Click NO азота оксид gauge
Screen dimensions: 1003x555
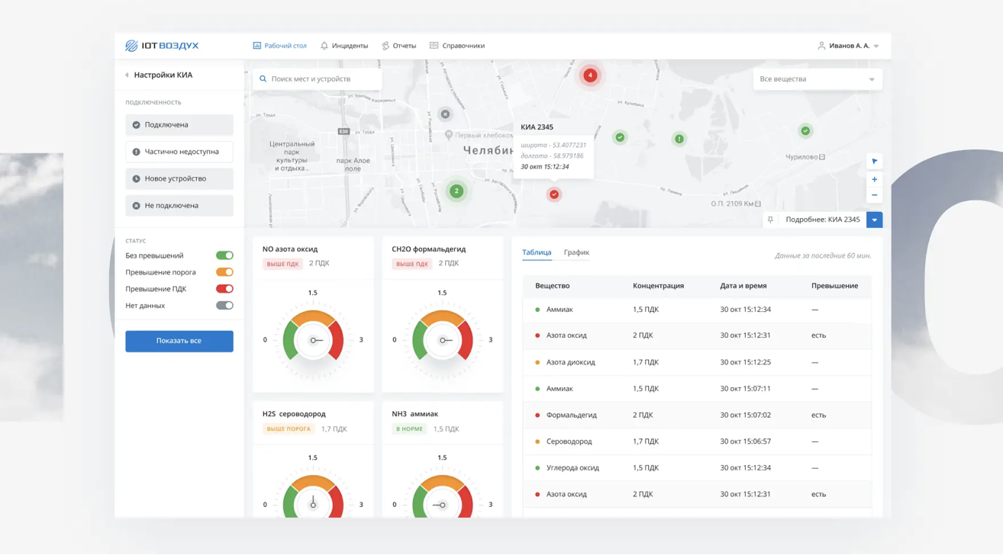[313, 339]
